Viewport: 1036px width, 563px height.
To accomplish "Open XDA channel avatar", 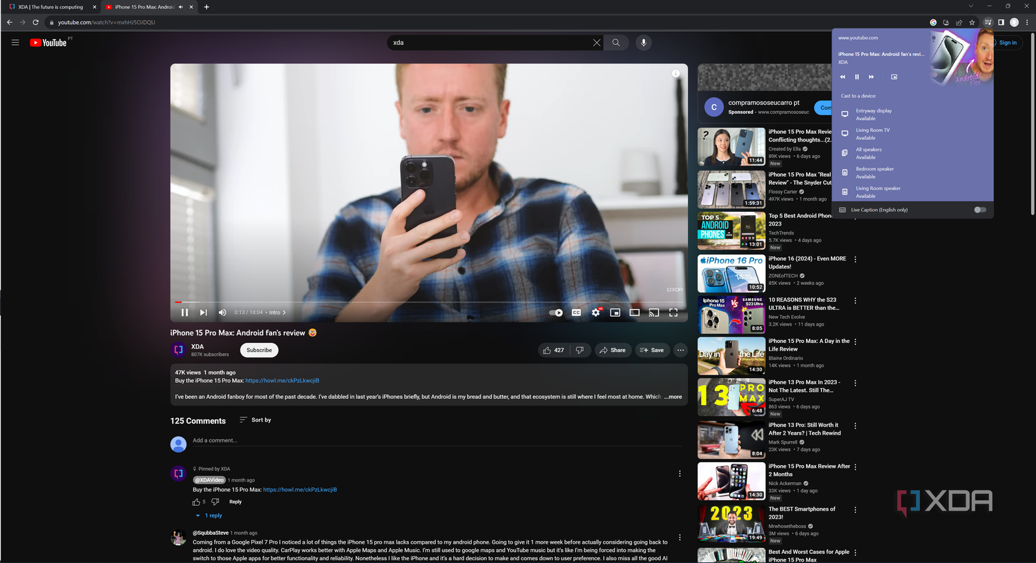I will [178, 350].
